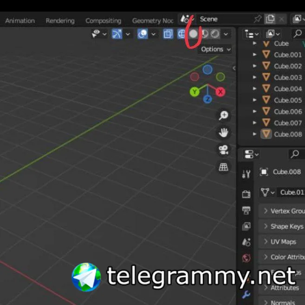
Task: Click the properties search field
Action: [297, 154]
